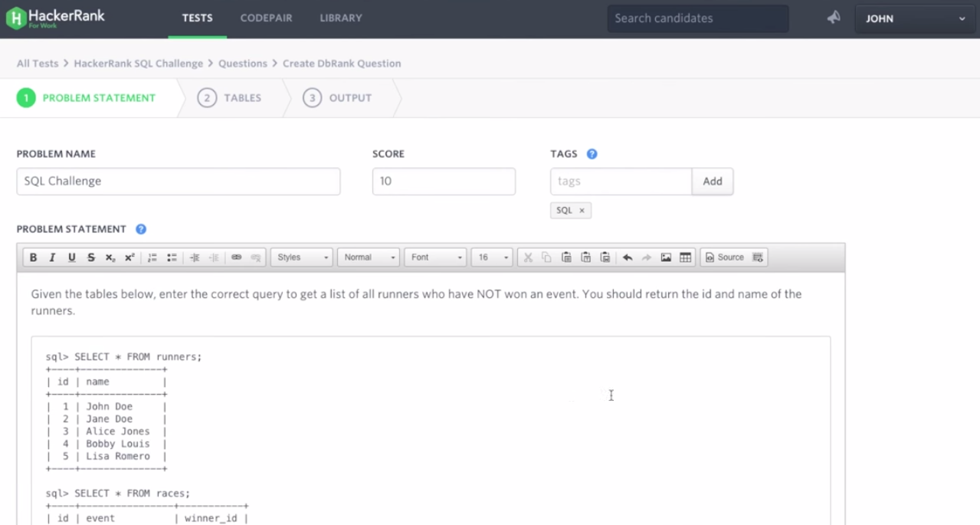This screenshot has width=980, height=525.
Task: Open the Questions breadcrumb link
Action: point(243,64)
